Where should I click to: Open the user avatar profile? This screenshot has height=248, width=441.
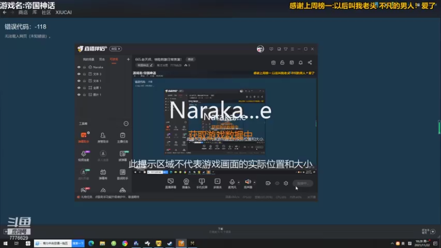tap(260, 49)
